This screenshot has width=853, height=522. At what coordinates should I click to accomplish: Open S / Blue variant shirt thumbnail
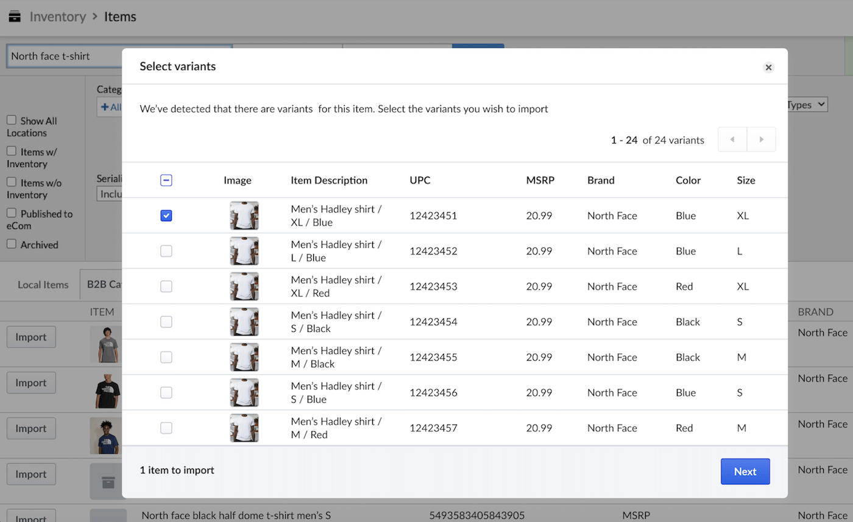click(244, 392)
